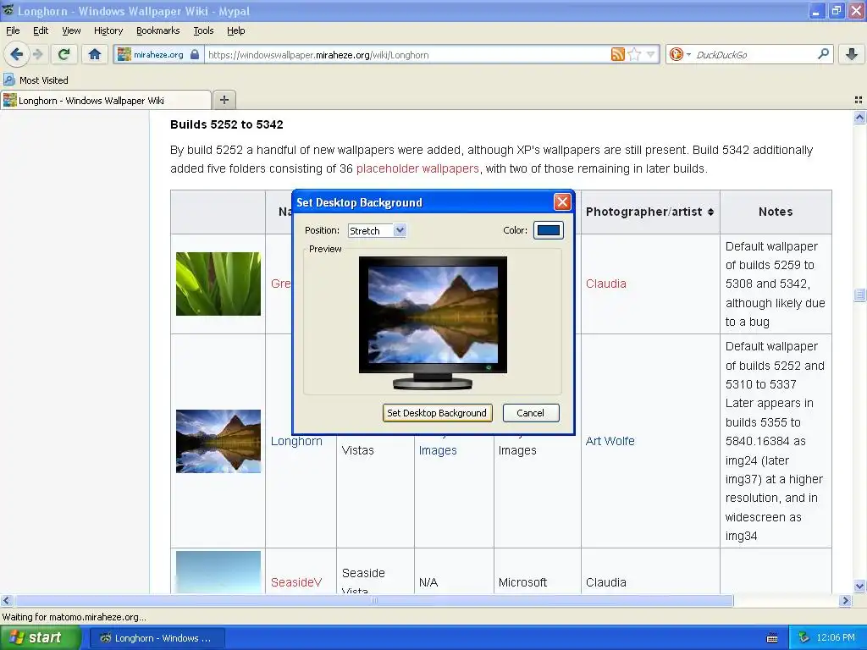Click the horizontal scrollbar left arrow
Image resolution: width=867 pixels, height=650 pixels.
coord(6,600)
